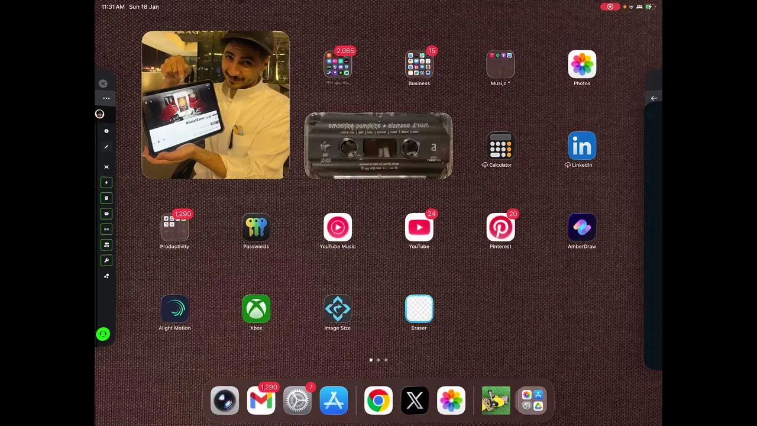Image resolution: width=757 pixels, height=426 pixels.
Task: Tap the red screen recording indicator
Action: pyautogui.click(x=610, y=7)
